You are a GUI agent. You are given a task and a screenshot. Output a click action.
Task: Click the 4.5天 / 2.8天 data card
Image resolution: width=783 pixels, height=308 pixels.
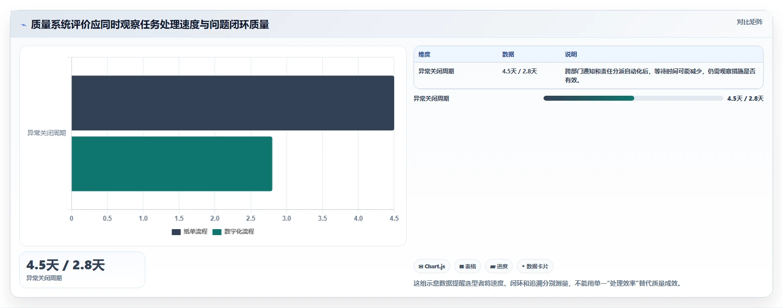pyautogui.click(x=82, y=270)
